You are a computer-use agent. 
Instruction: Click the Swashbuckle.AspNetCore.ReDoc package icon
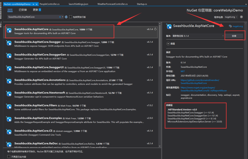point(9,145)
